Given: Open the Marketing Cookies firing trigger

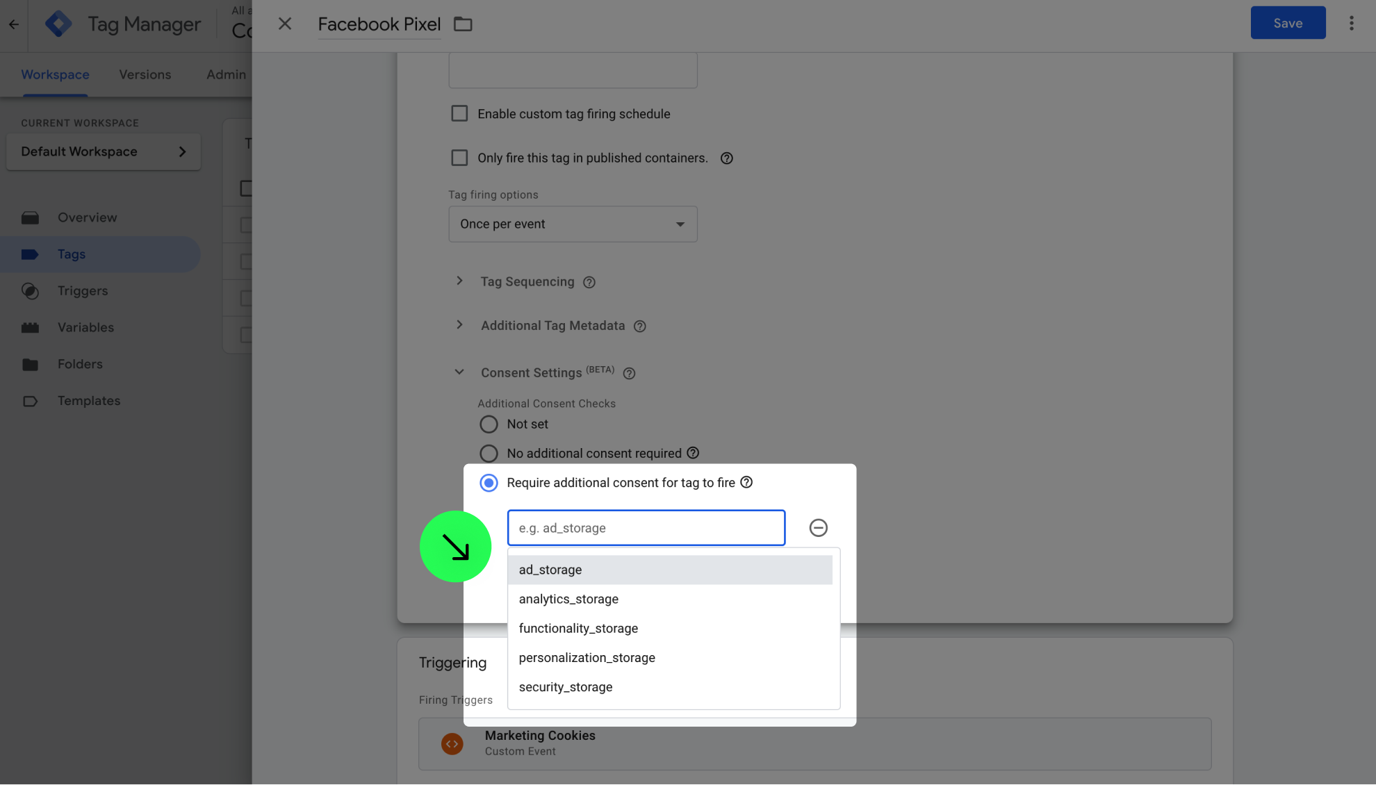Looking at the screenshot, I should coord(814,743).
